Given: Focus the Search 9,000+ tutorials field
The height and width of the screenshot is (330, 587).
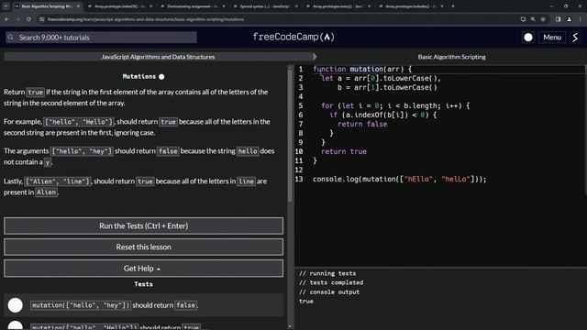Looking at the screenshot, I should (x=101, y=38).
